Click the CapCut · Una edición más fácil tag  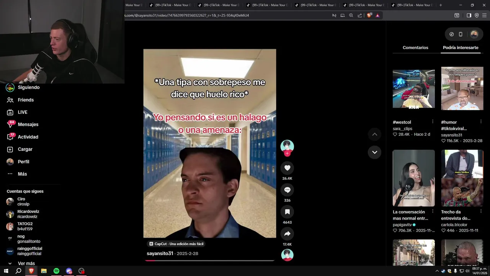tap(176, 244)
